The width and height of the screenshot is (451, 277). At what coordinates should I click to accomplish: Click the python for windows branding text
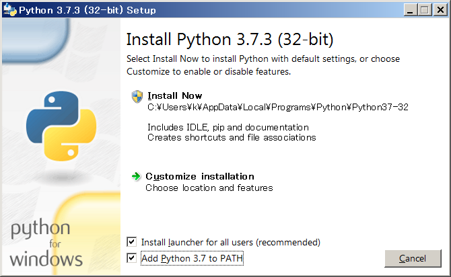click(46, 243)
